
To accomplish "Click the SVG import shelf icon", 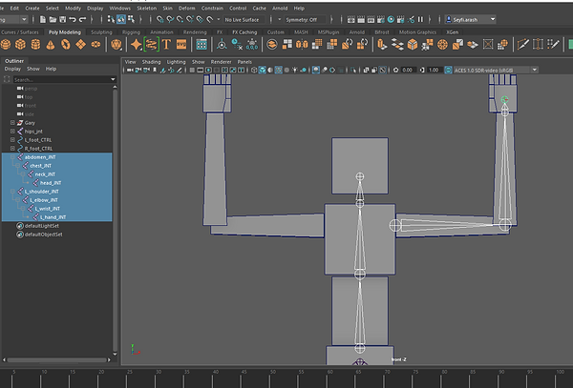I will (x=181, y=45).
